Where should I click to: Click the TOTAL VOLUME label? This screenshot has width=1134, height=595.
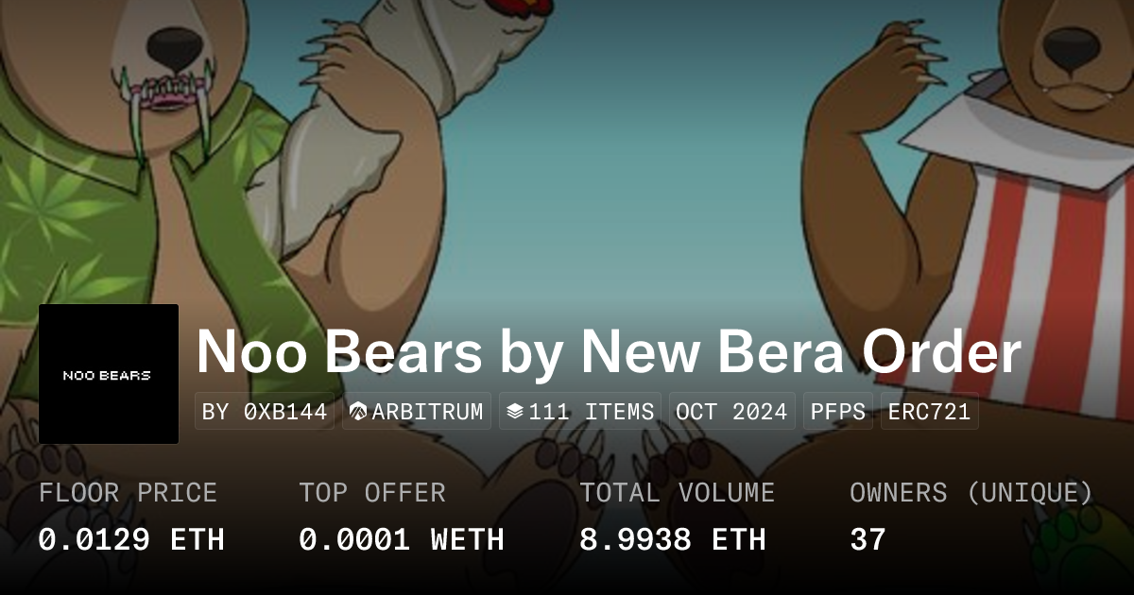(677, 493)
